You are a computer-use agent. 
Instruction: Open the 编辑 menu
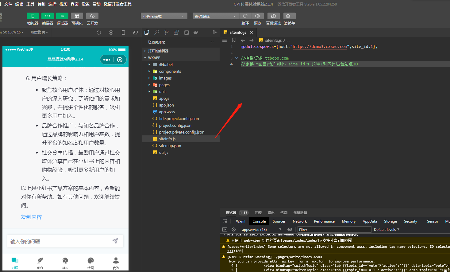19,4
